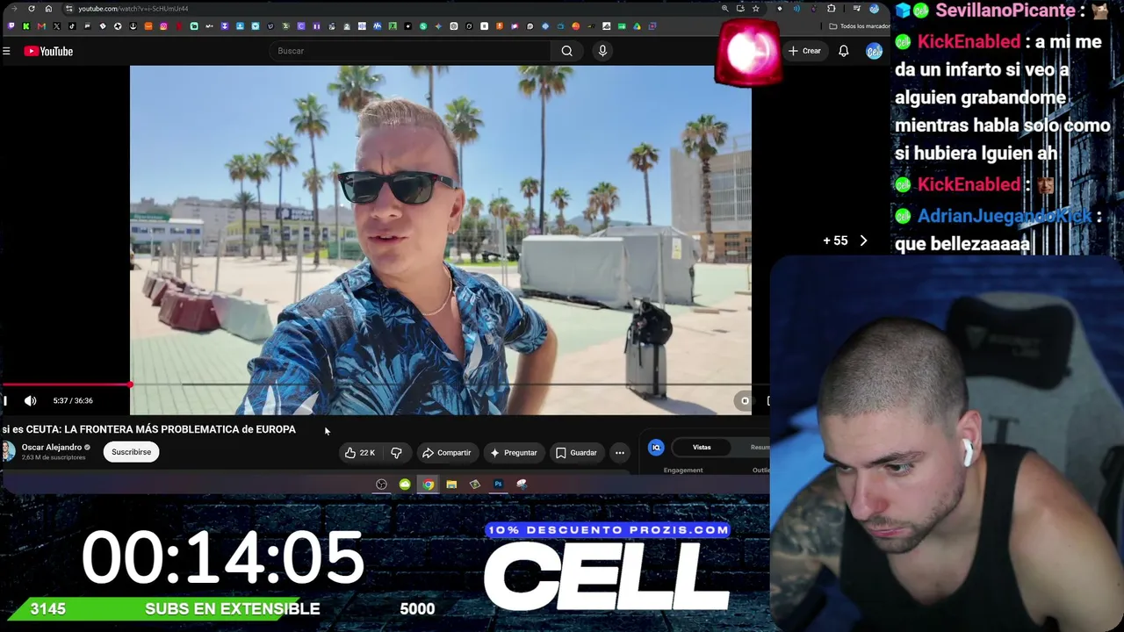Open the Instagram bookmark

click(163, 26)
